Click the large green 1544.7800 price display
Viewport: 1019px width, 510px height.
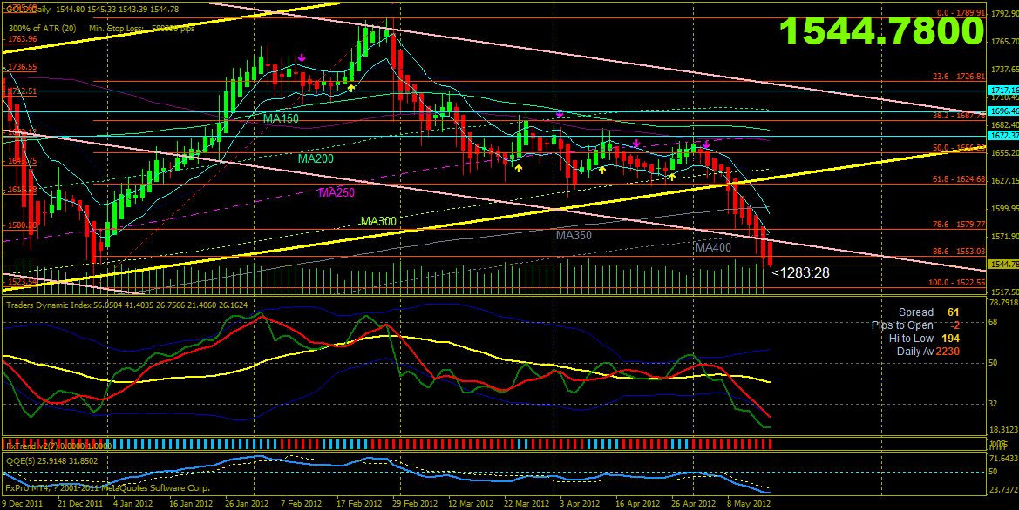(x=881, y=31)
